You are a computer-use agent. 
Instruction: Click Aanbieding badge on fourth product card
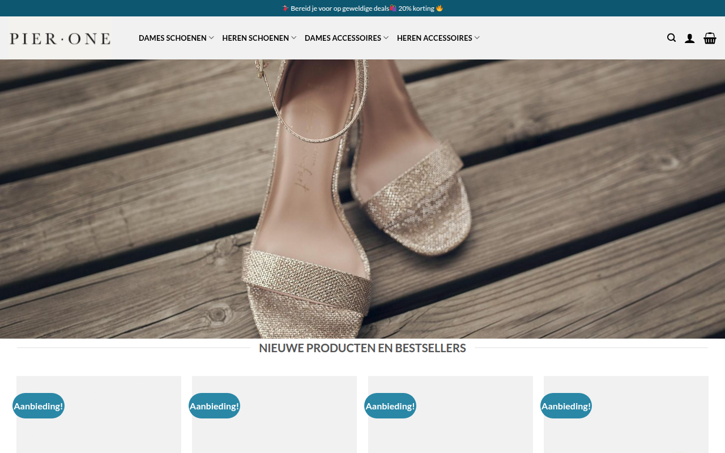tap(566, 406)
